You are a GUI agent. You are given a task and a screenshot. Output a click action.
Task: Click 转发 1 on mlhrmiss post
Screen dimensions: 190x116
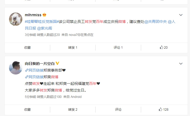73,48
